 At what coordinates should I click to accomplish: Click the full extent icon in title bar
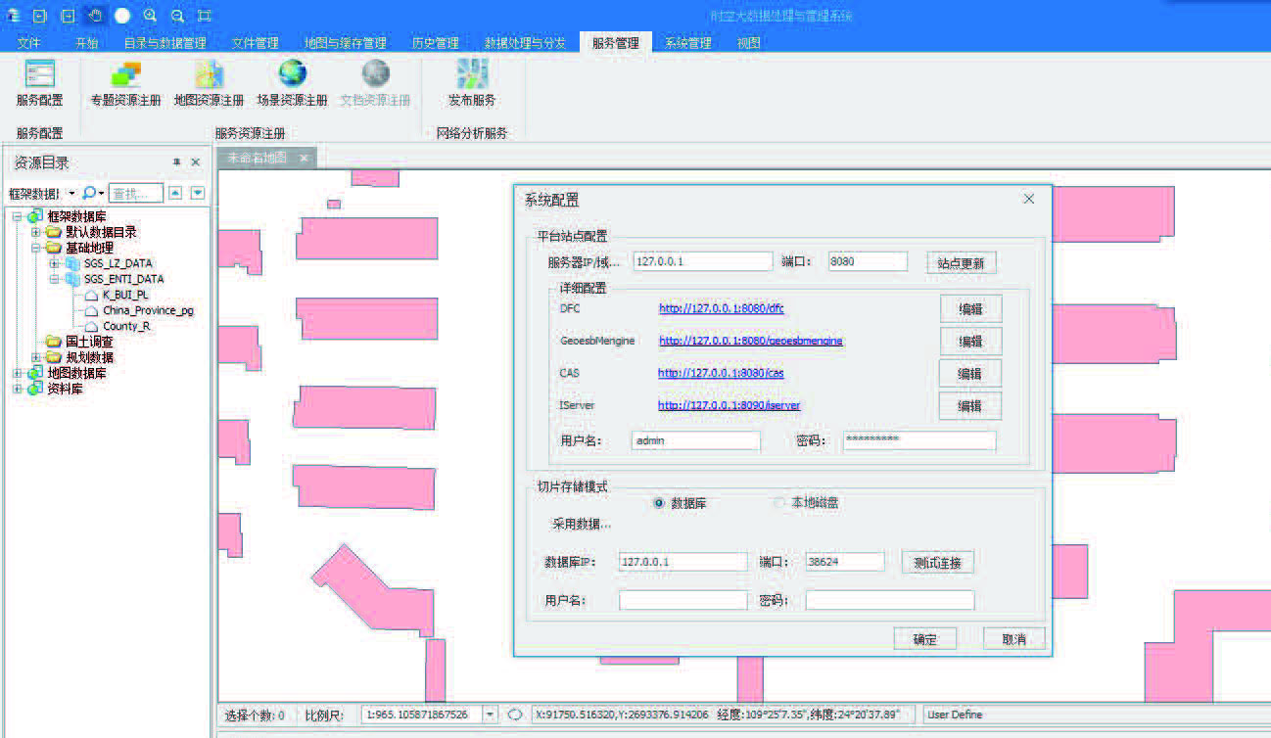(204, 16)
